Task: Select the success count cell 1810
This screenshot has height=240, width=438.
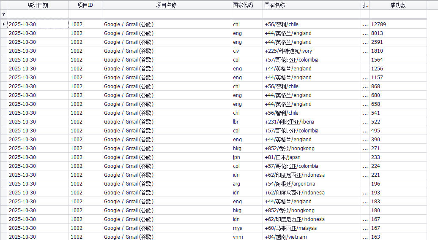Action: pos(398,51)
